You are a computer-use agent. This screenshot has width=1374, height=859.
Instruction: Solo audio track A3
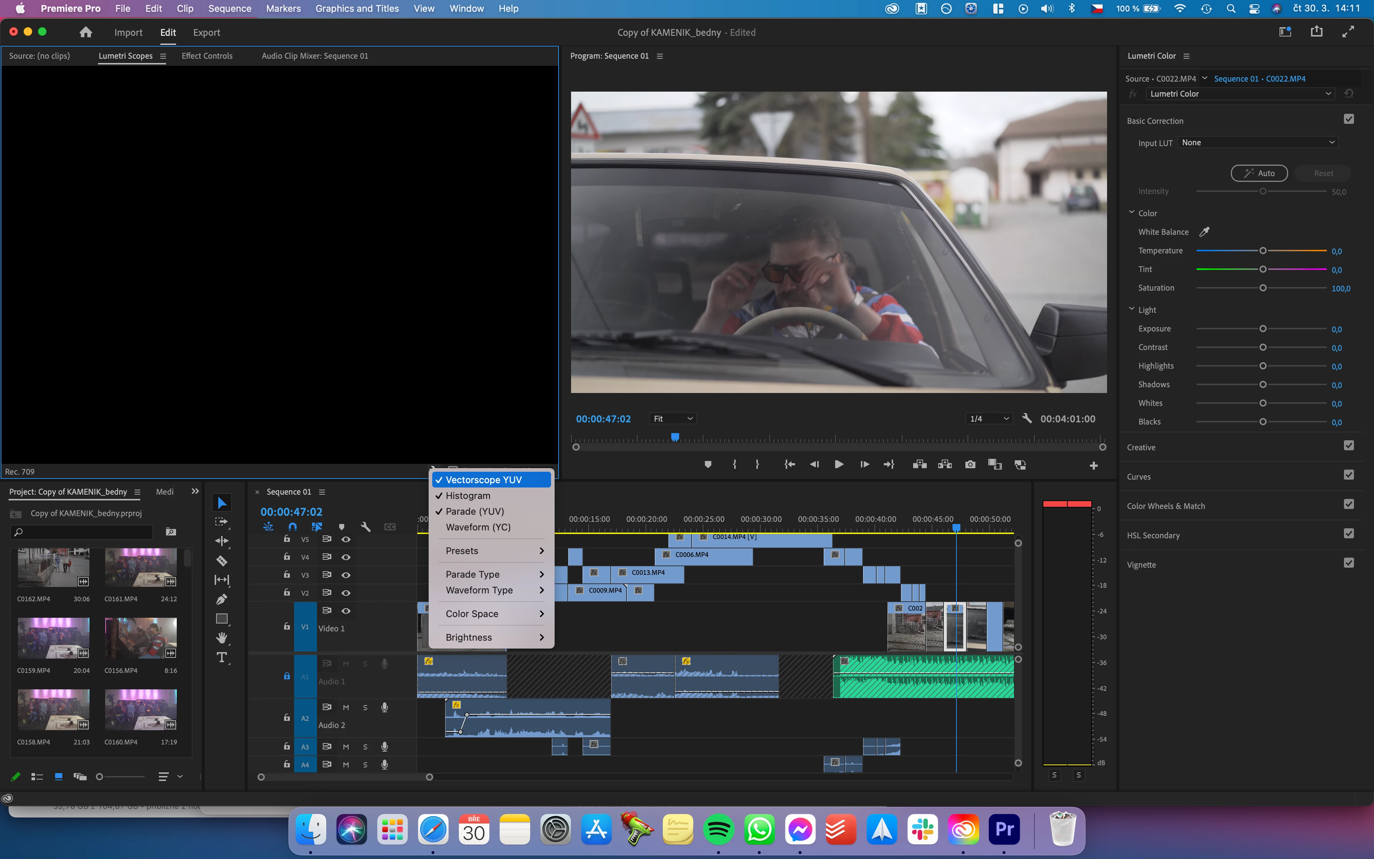pyautogui.click(x=365, y=747)
